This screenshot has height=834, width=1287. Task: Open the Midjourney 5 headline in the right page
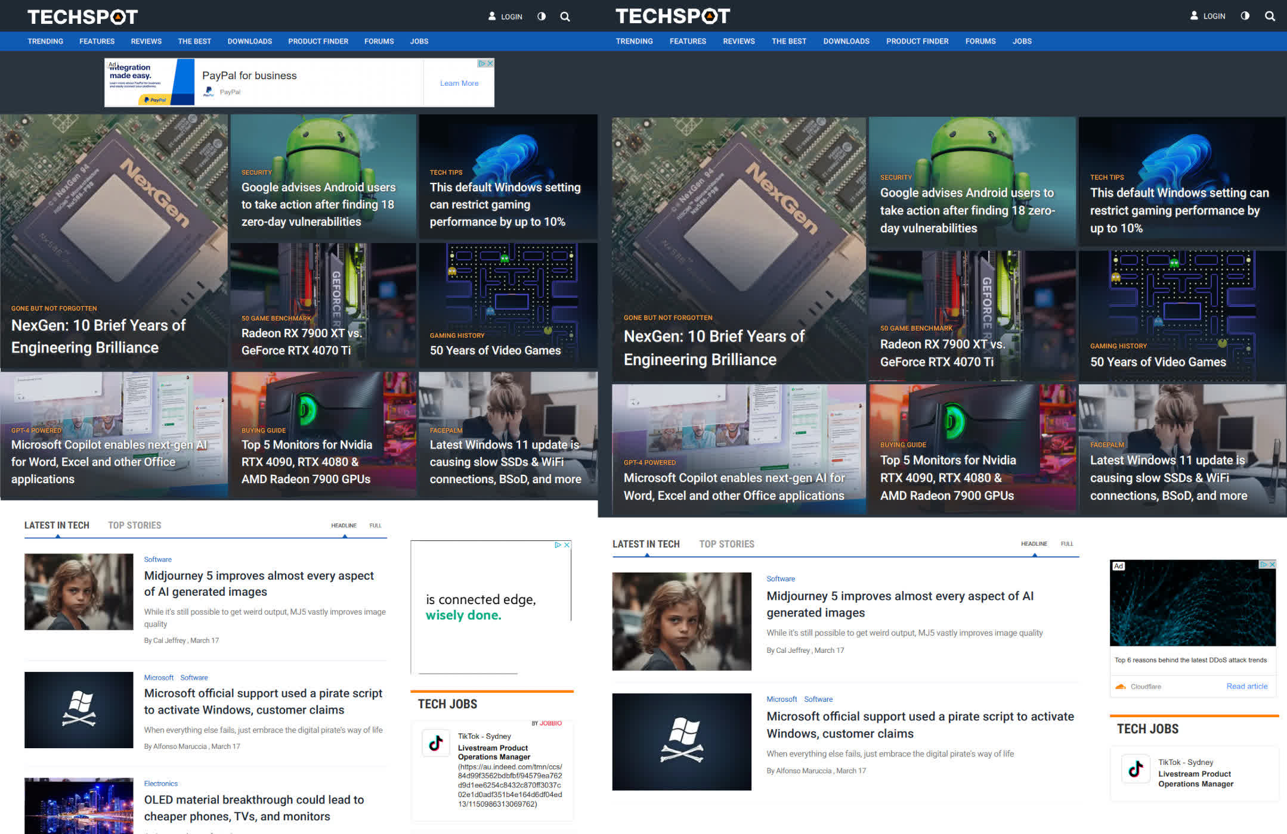pyautogui.click(x=900, y=604)
